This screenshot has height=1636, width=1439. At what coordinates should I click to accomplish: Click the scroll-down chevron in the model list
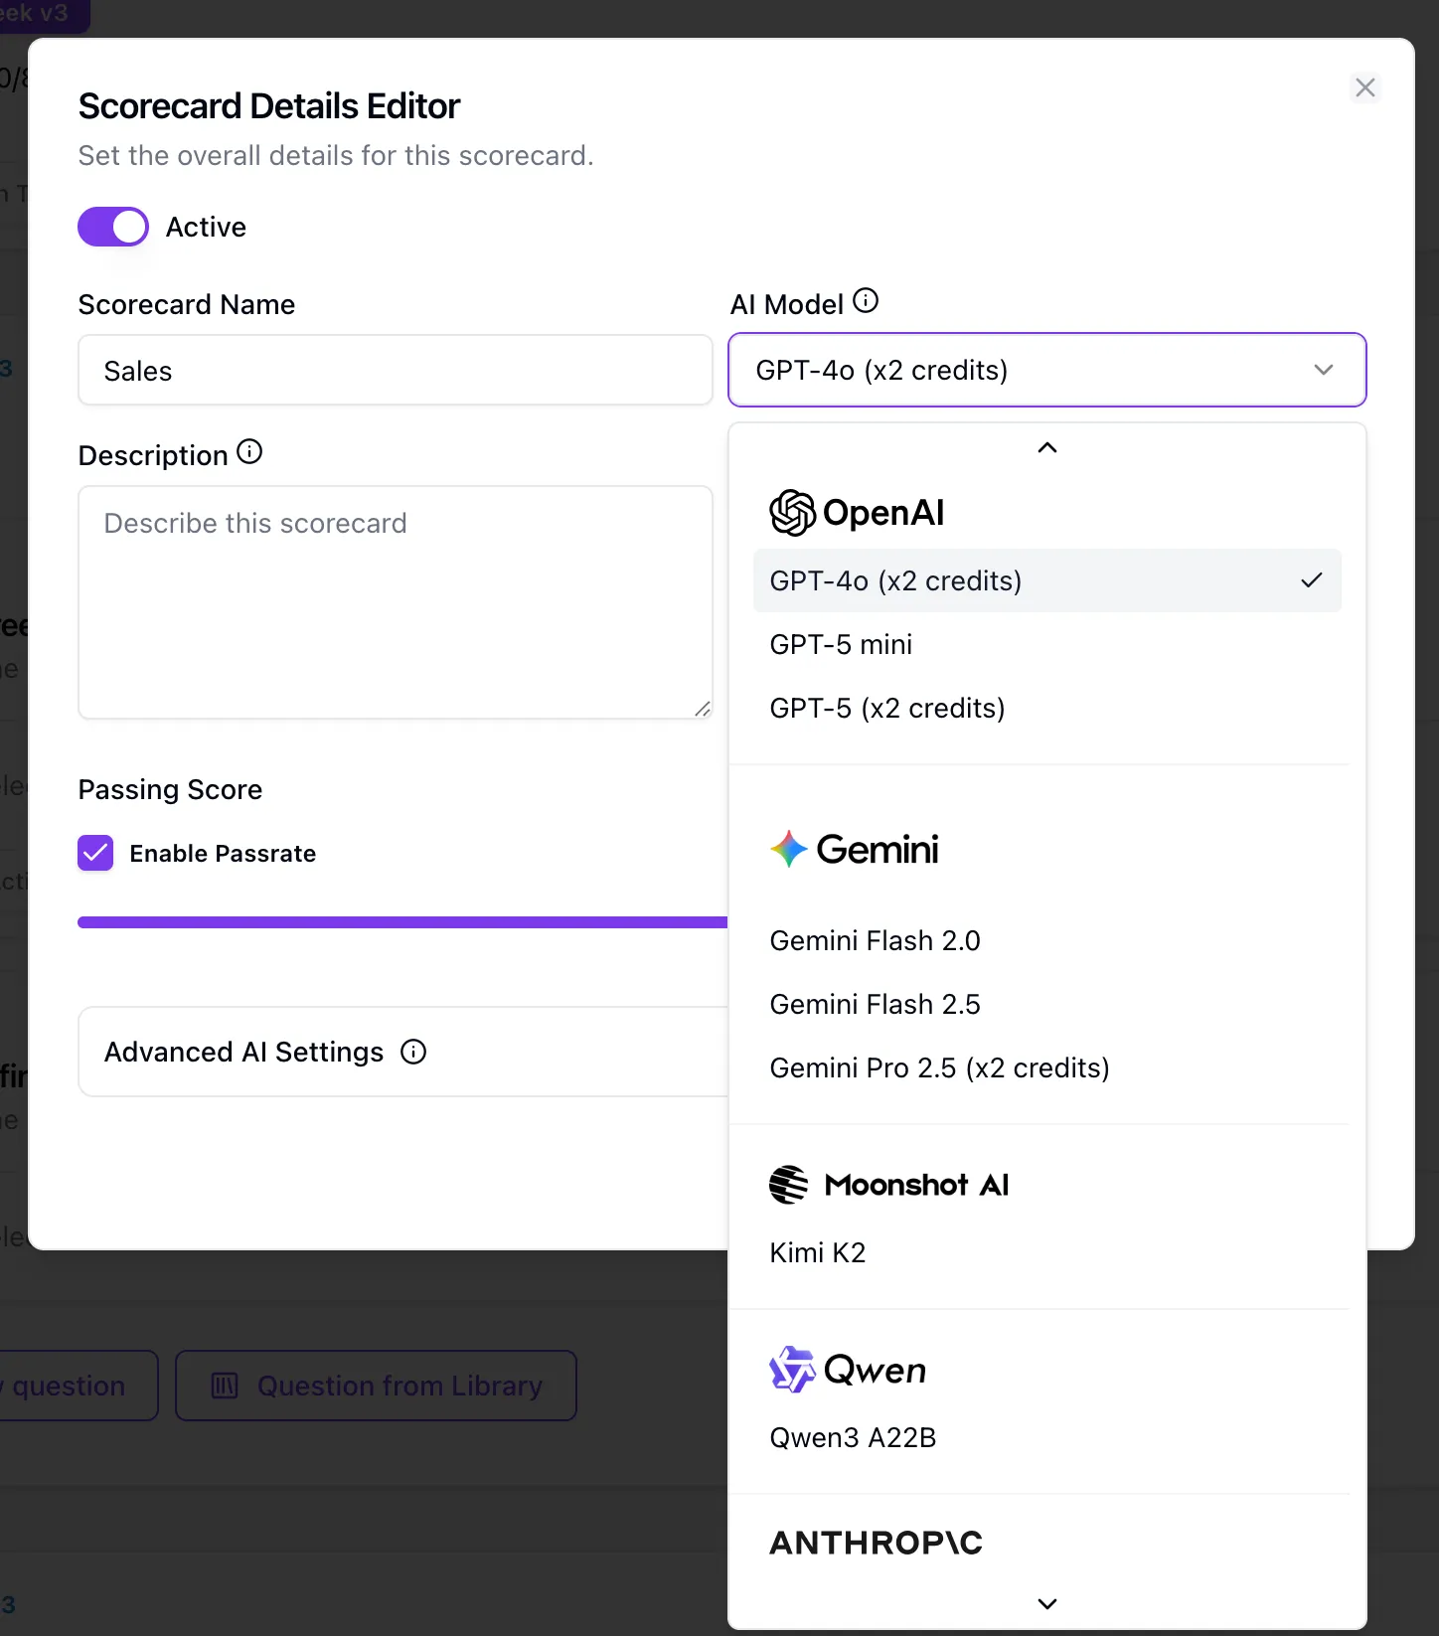1047,1603
